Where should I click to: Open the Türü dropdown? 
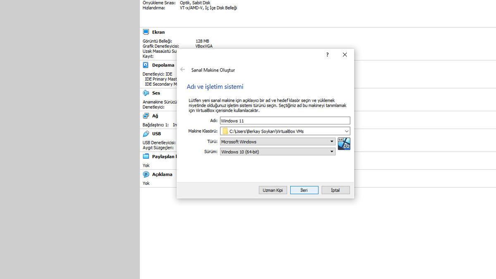(x=332, y=141)
